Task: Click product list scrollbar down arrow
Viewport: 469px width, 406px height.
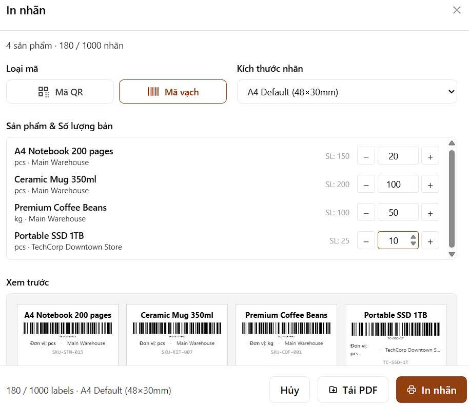Action: coord(452,254)
